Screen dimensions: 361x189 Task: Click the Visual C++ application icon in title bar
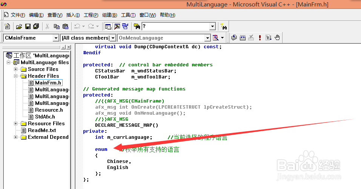point(3,4)
